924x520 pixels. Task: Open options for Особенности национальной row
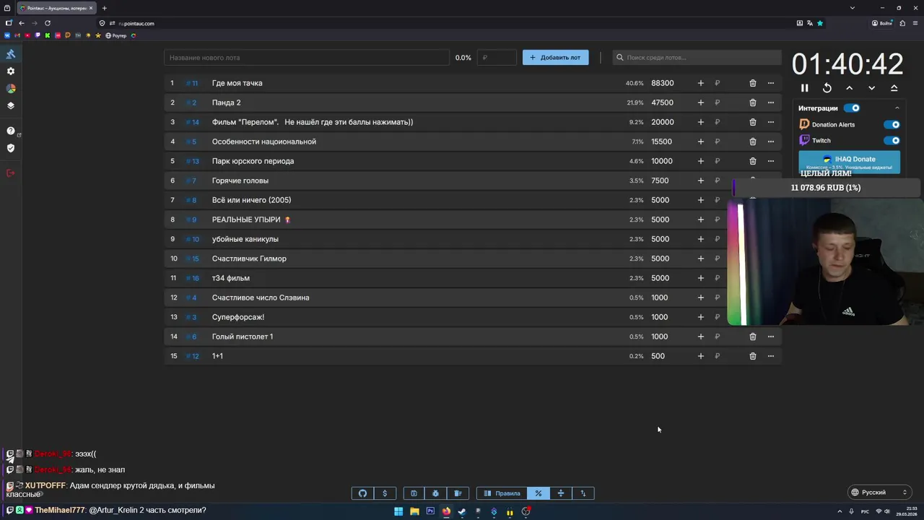click(771, 142)
